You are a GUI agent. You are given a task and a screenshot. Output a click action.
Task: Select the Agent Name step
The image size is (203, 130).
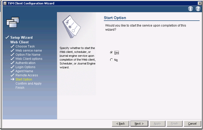tap(24, 71)
